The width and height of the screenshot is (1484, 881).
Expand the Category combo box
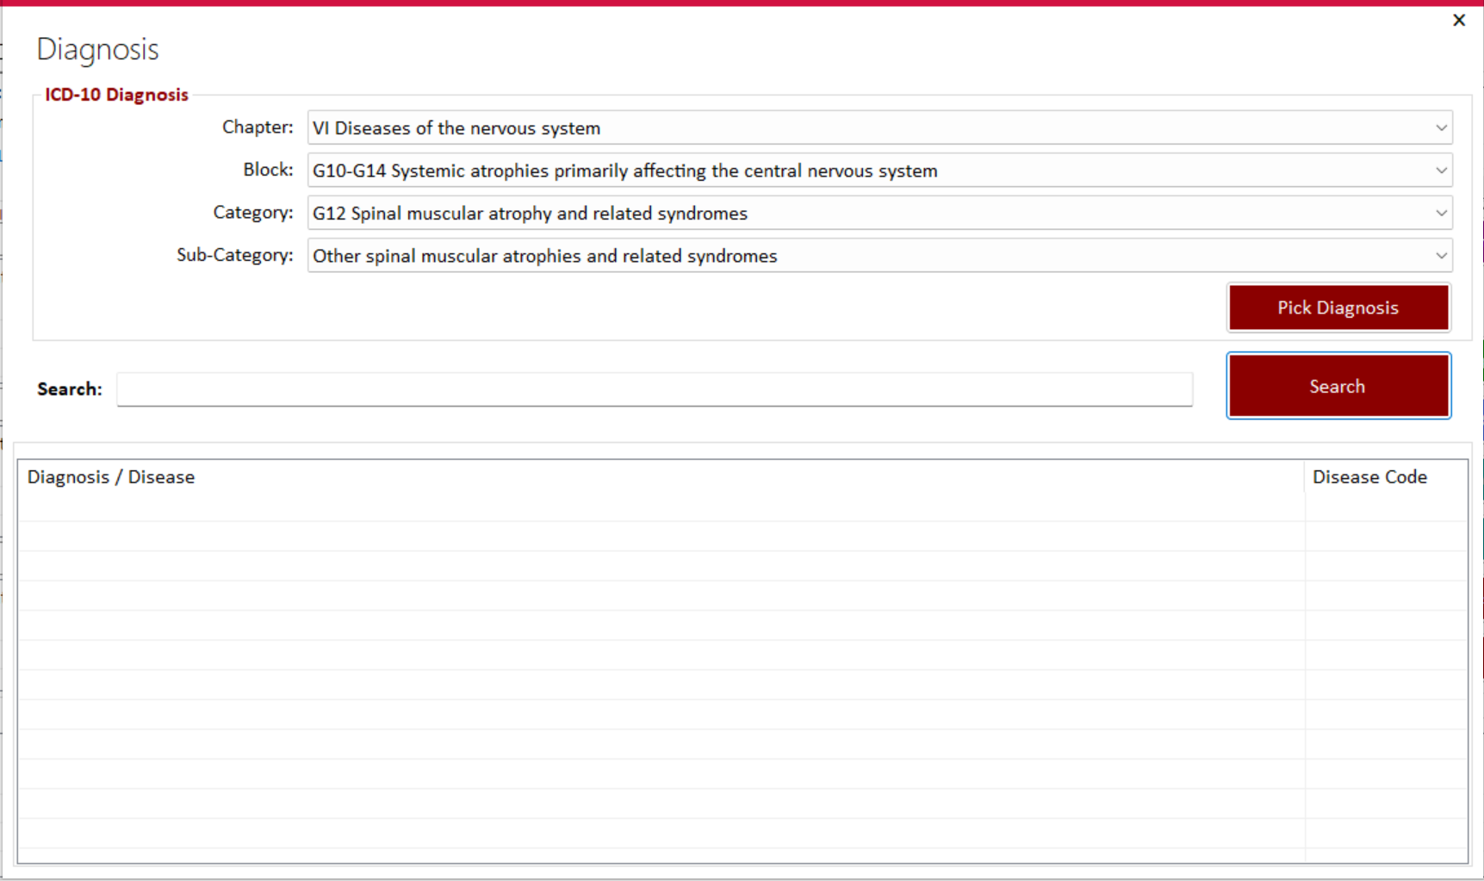(879, 213)
